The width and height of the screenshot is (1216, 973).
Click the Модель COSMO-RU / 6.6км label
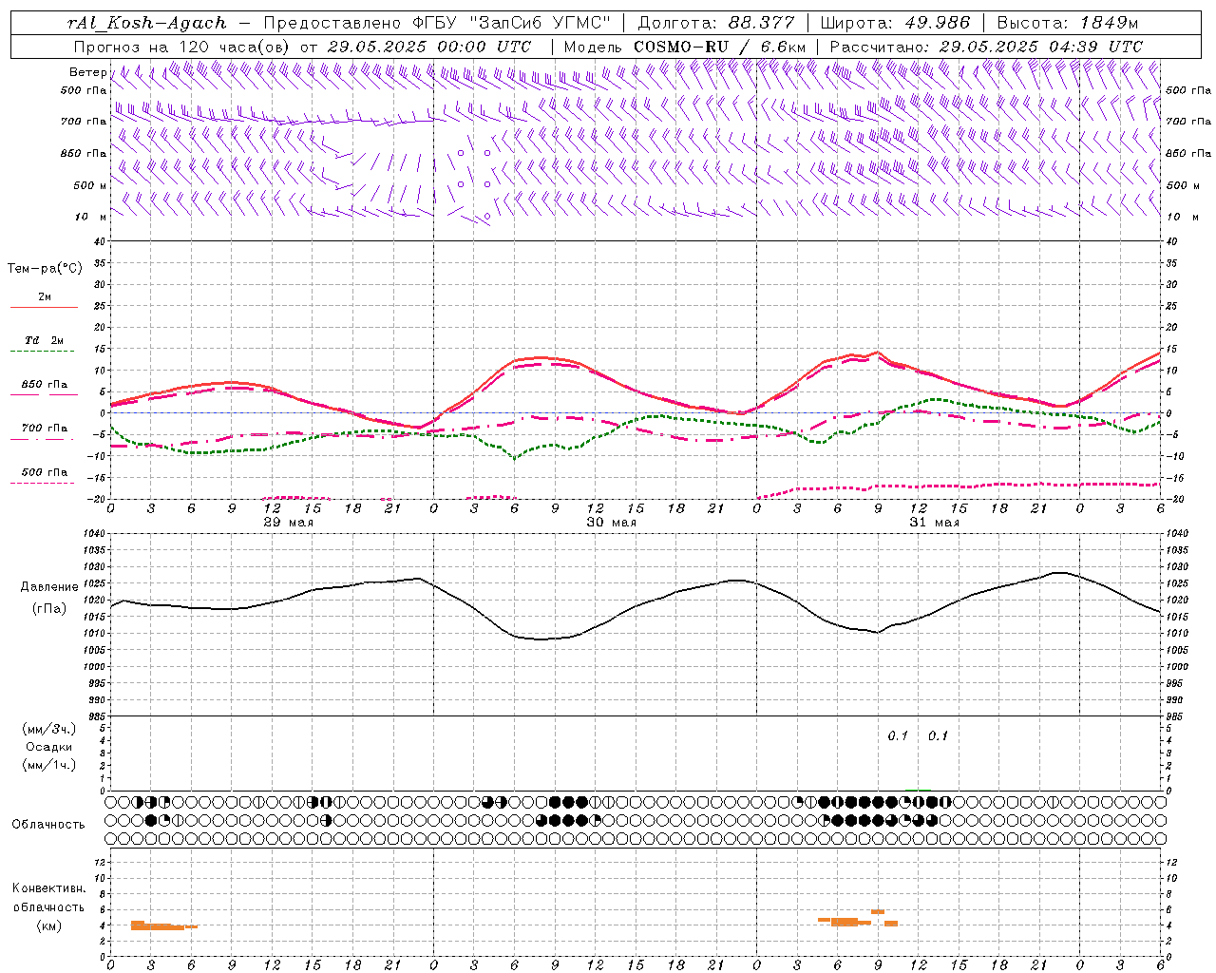tap(685, 47)
